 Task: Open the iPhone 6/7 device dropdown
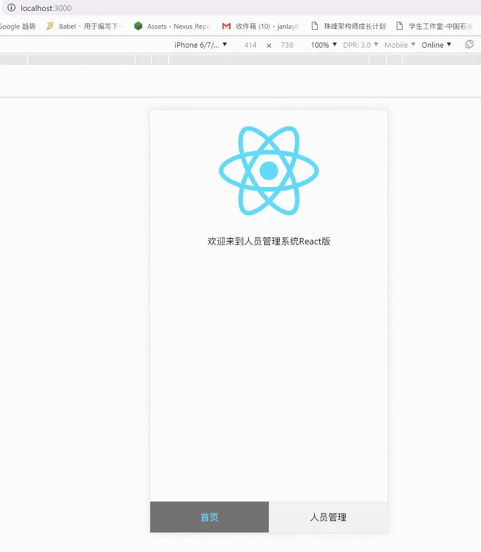coord(201,45)
